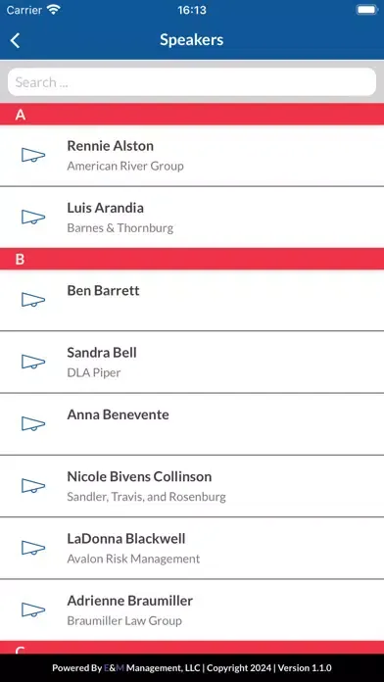Open Luis Arandia speaker entry
Screen dimensions: 384x682
coord(192,217)
